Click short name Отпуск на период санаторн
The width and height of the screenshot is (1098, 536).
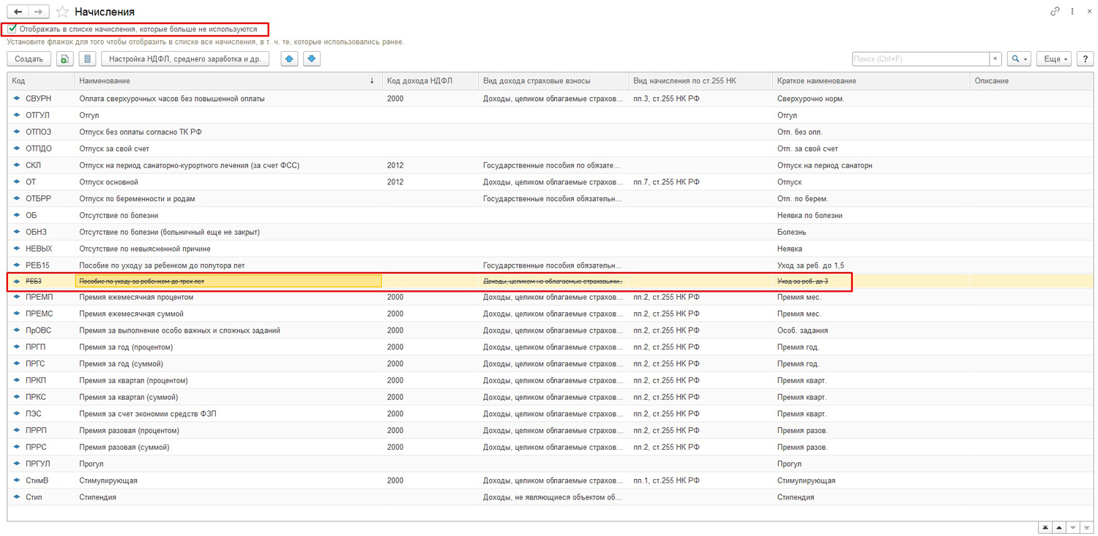pyautogui.click(x=824, y=165)
